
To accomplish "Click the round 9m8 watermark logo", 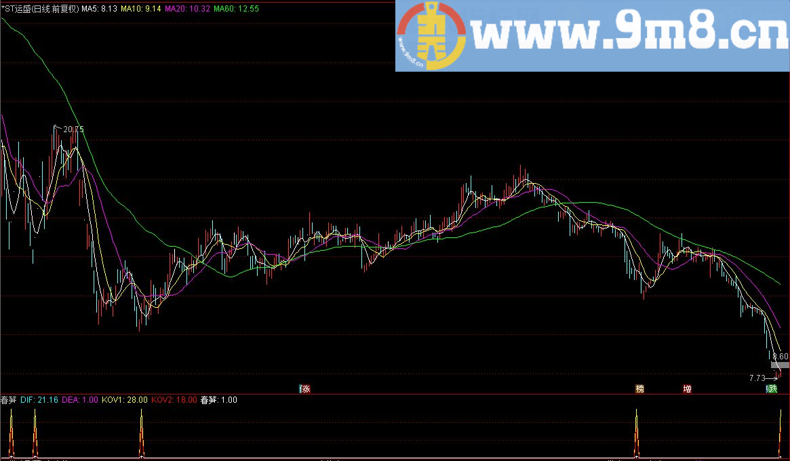I will 431,36.
